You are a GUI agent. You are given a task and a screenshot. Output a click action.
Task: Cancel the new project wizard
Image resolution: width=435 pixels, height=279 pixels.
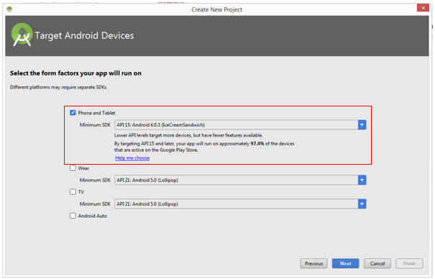pyautogui.click(x=377, y=263)
